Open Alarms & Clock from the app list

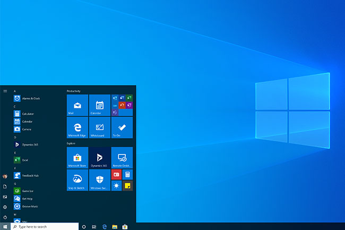click(27, 98)
